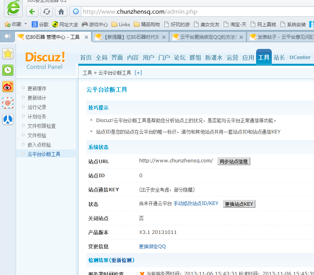Collapse sidebar with the left arrow icon
Screen dimensions: 314x275
(x=7, y=36)
